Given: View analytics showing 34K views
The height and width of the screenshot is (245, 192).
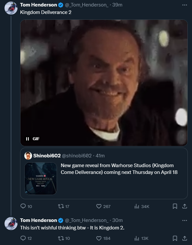Looking at the screenshot, I should coord(137,206).
